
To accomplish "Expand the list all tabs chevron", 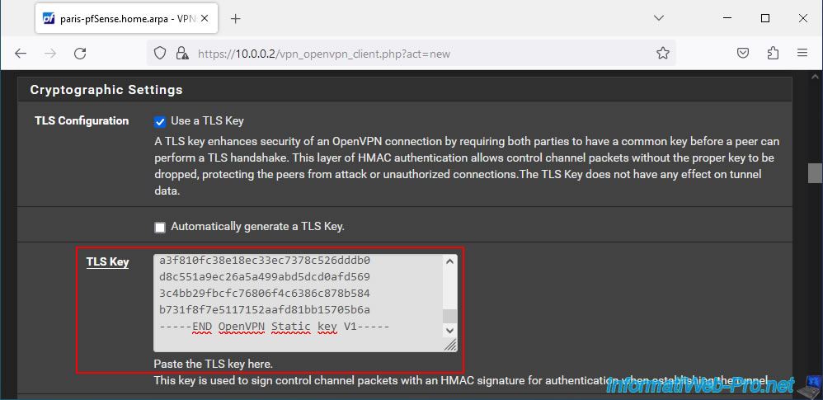I will point(659,18).
